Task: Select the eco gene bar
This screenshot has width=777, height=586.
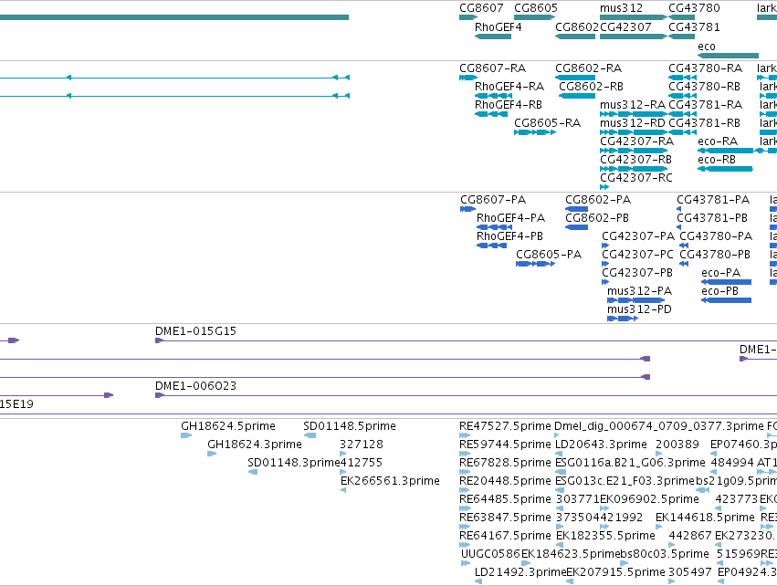Action: click(728, 56)
